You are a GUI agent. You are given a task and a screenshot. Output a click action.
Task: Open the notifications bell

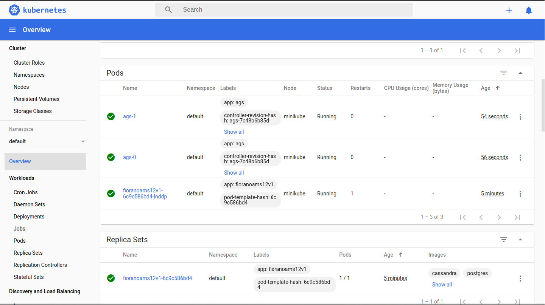(529, 10)
